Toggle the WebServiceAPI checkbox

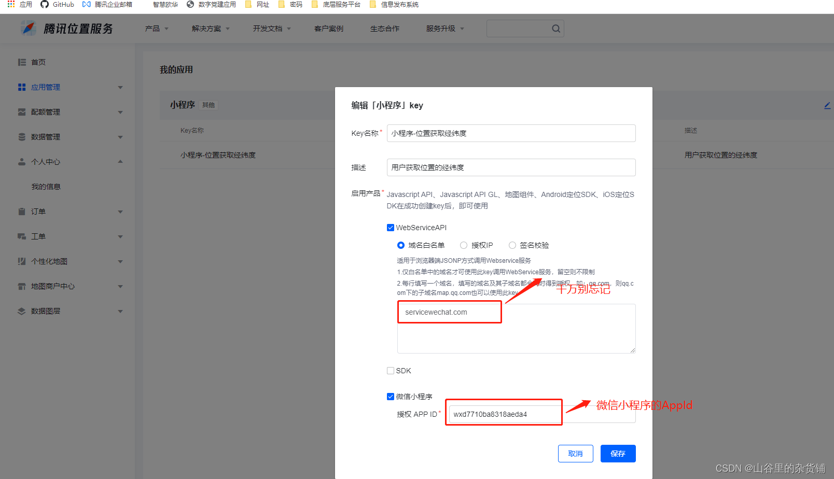pos(391,228)
